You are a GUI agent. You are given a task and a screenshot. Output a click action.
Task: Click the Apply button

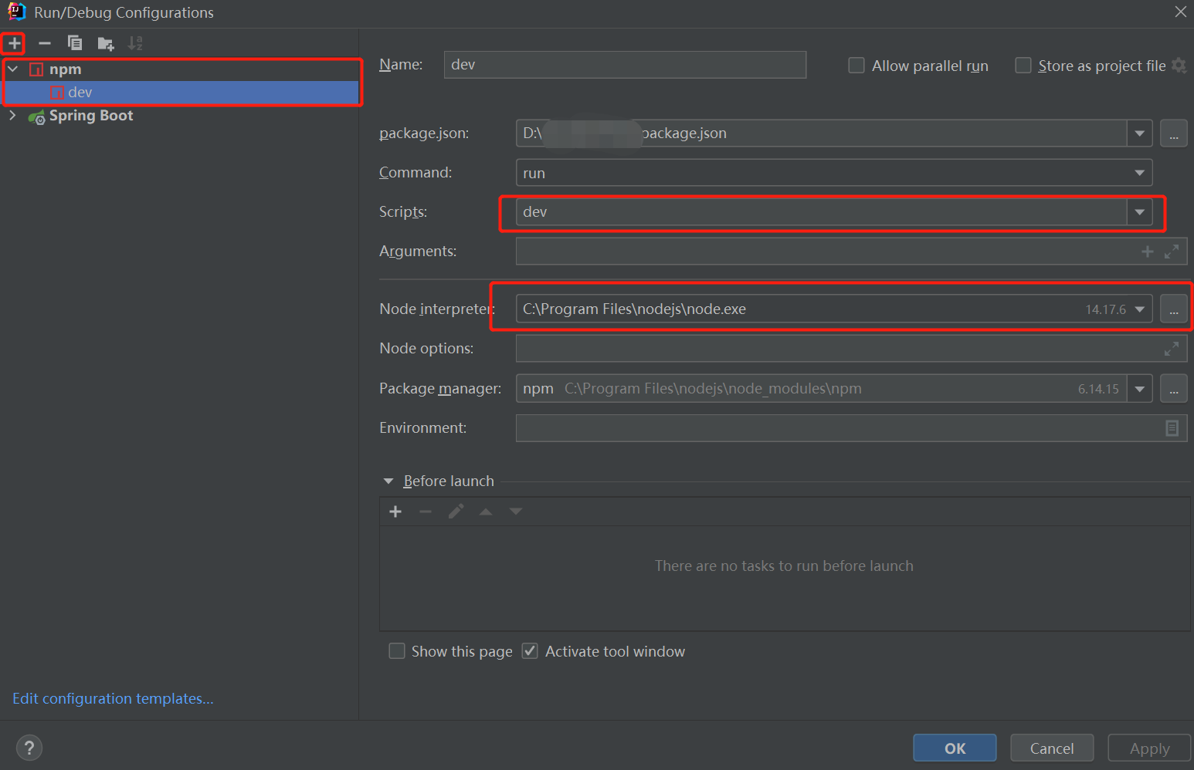pos(1149,748)
